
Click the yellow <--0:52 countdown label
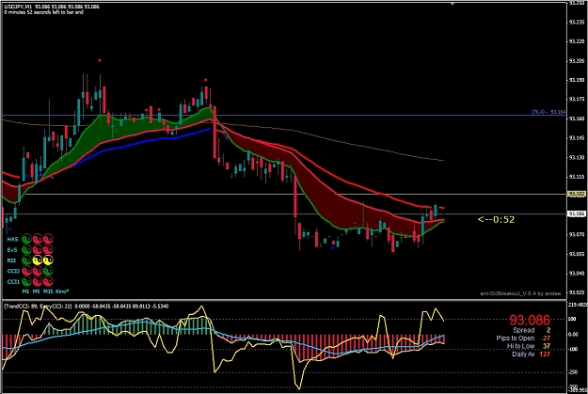(496, 220)
